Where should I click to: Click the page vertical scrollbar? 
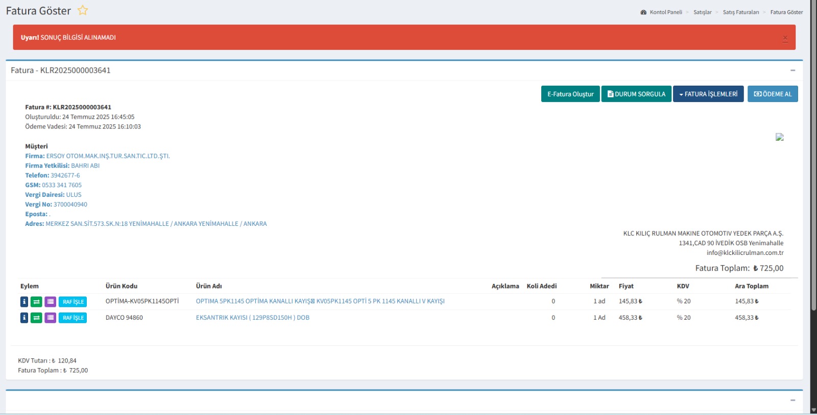(x=813, y=204)
